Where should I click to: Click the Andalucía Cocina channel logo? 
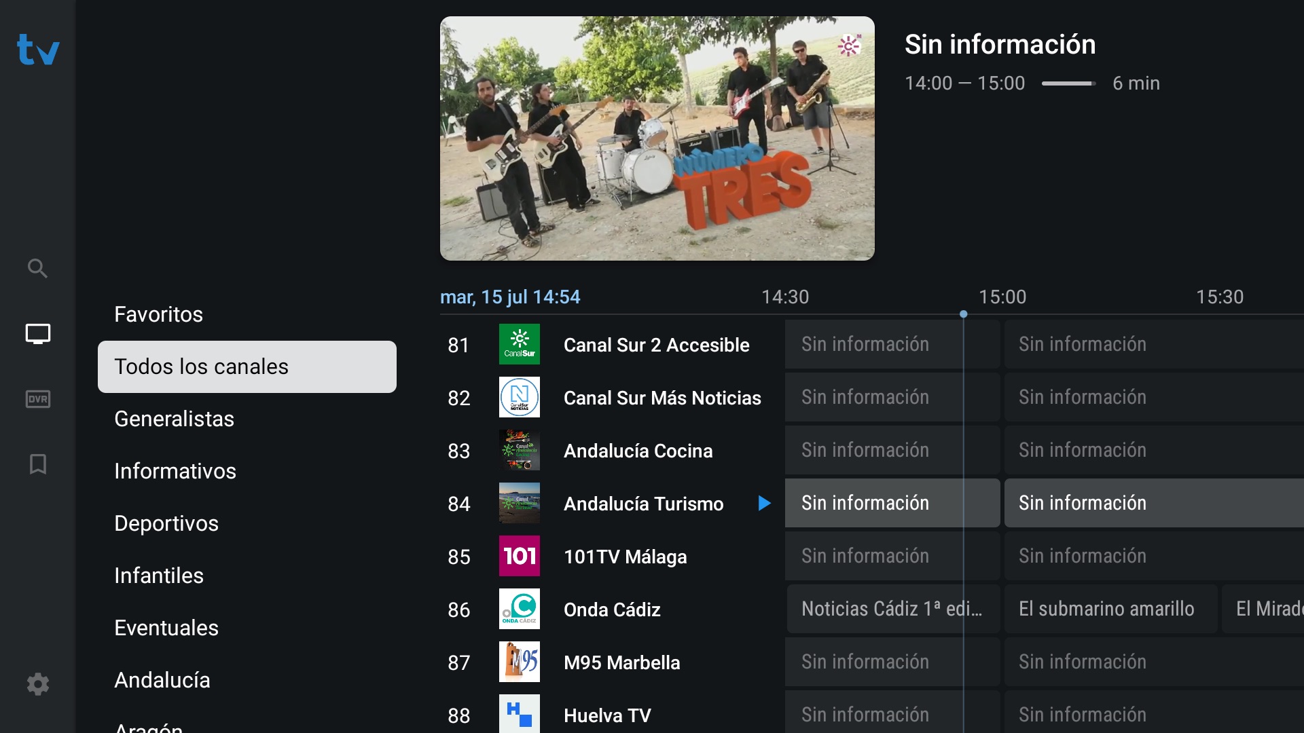point(520,450)
